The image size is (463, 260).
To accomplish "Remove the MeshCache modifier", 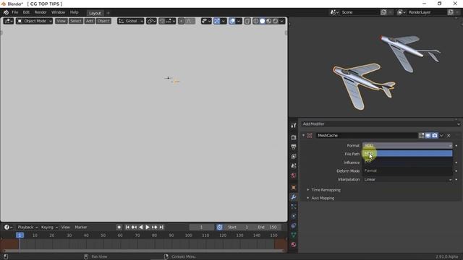I will 449,136.
